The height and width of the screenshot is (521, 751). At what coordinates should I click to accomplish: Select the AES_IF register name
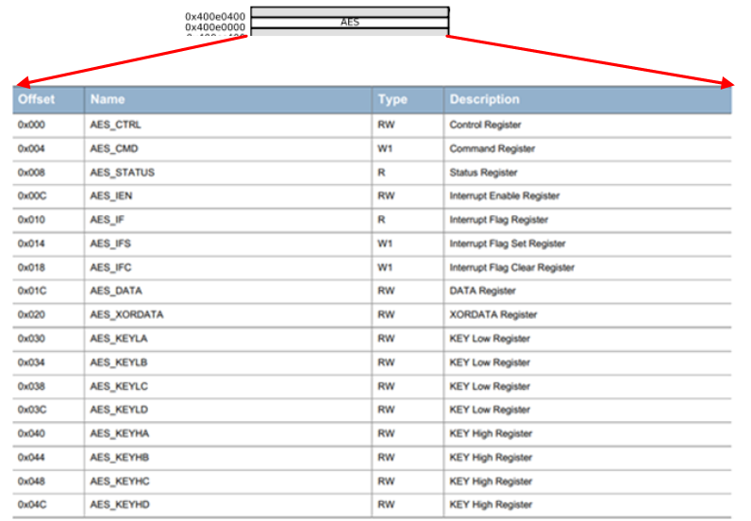[x=108, y=220]
